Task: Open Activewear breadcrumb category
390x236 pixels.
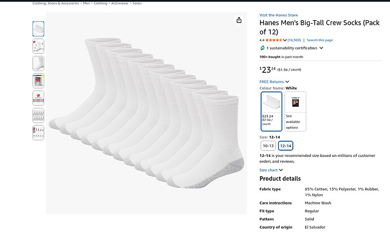Action: point(120,3)
